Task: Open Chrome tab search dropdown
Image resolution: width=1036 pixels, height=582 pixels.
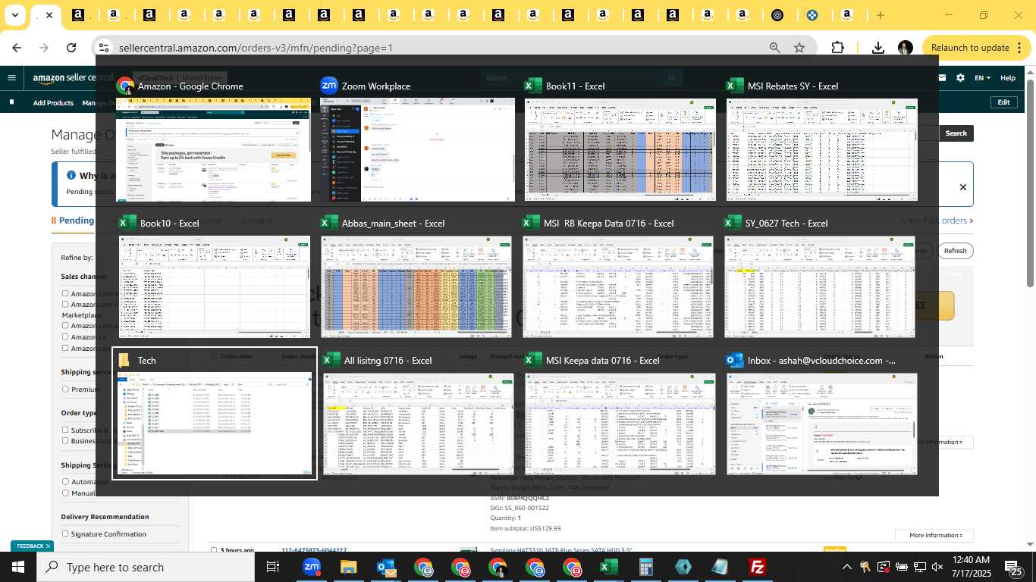Action: tap(16, 15)
